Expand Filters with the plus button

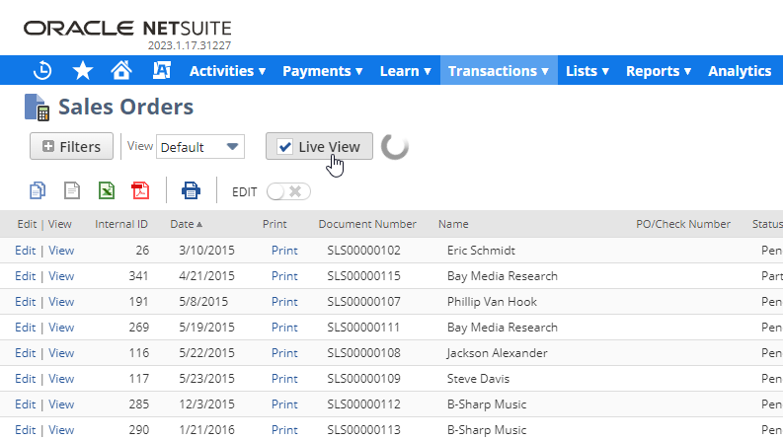(x=71, y=146)
